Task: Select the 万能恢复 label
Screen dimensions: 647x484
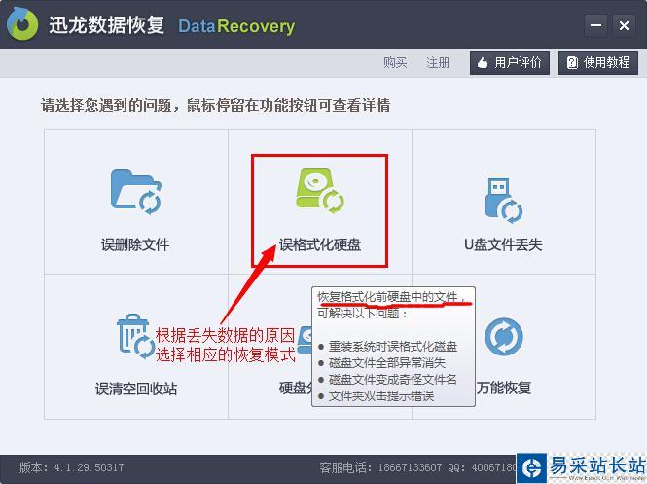Action: tap(504, 388)
